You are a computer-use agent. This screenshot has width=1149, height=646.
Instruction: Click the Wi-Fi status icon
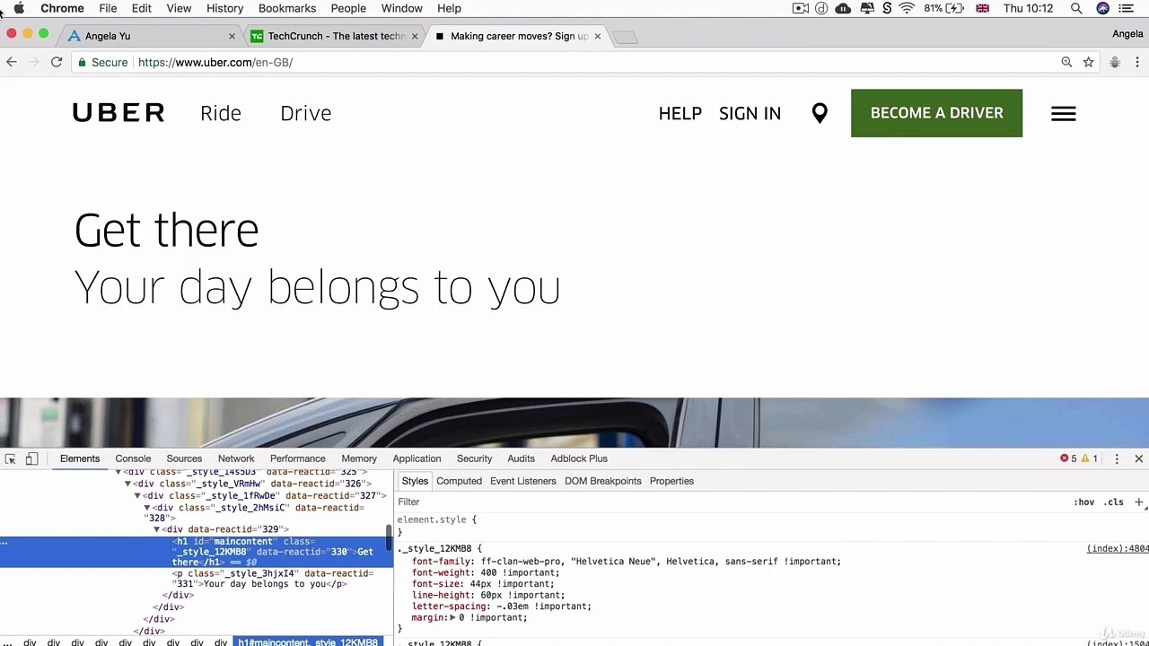907,8
